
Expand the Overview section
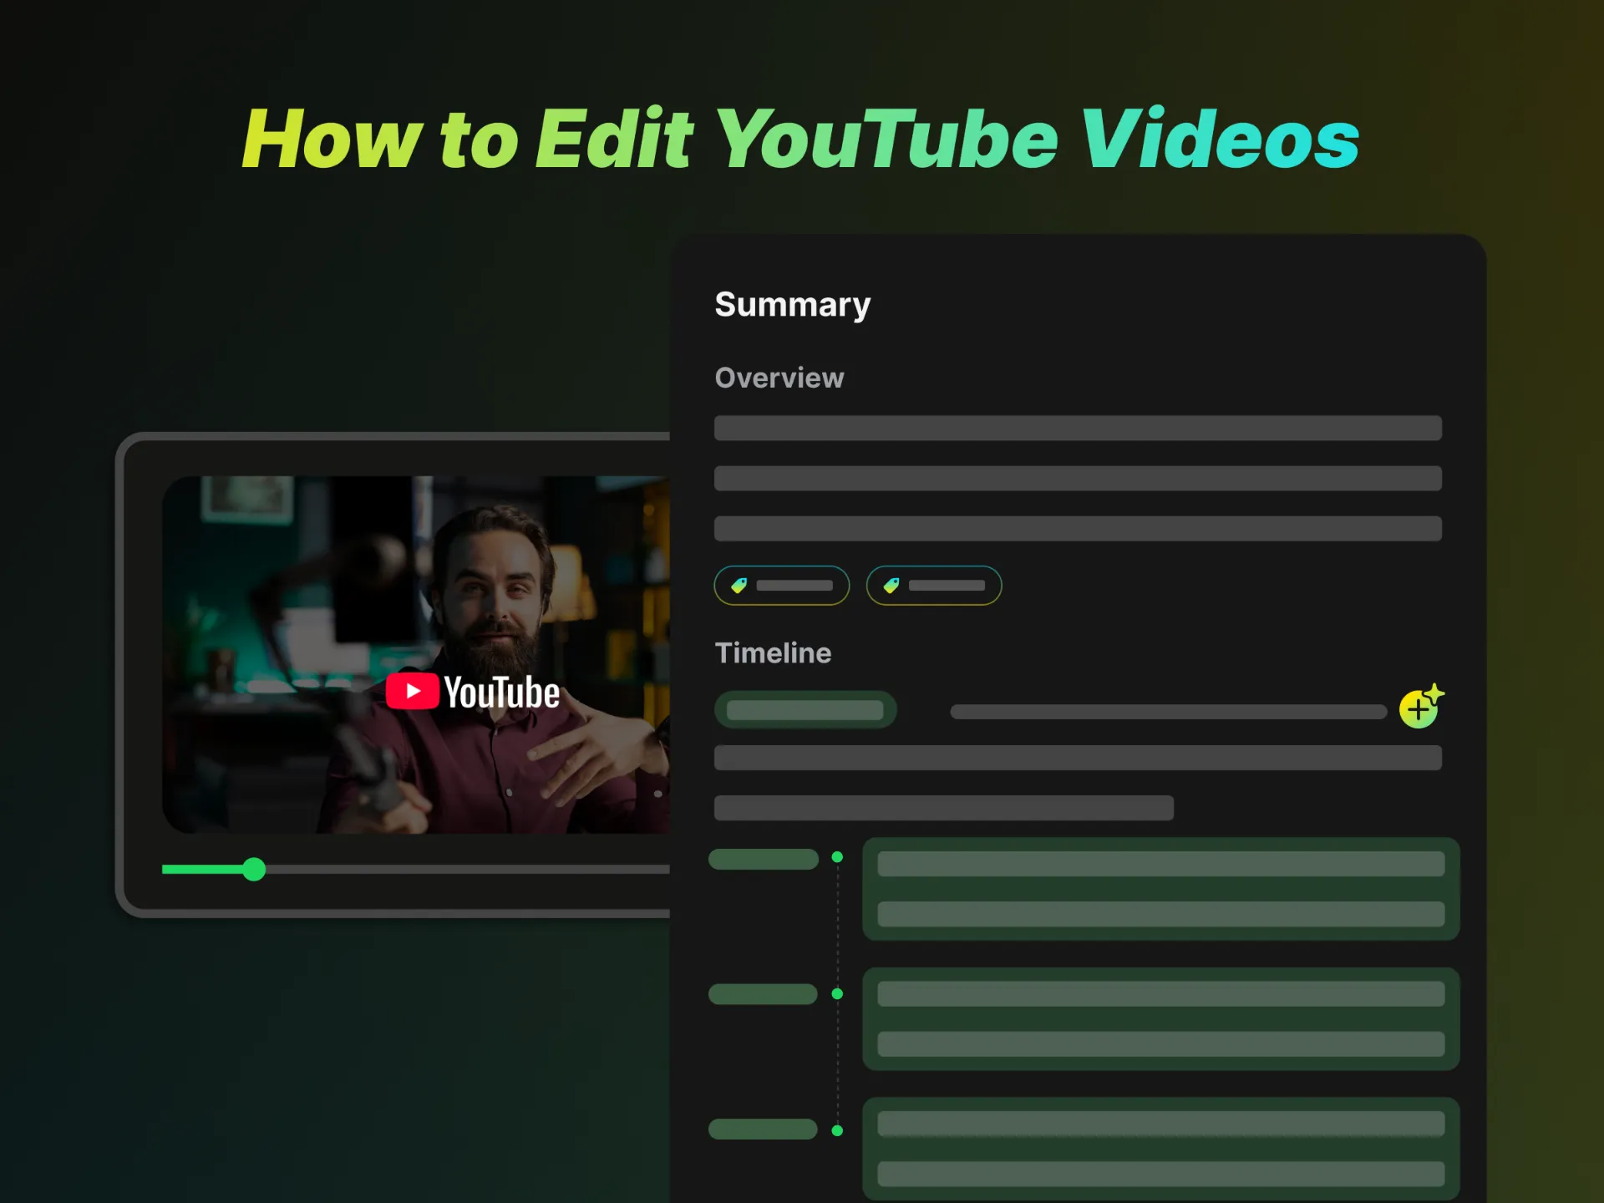click(779, 378)
